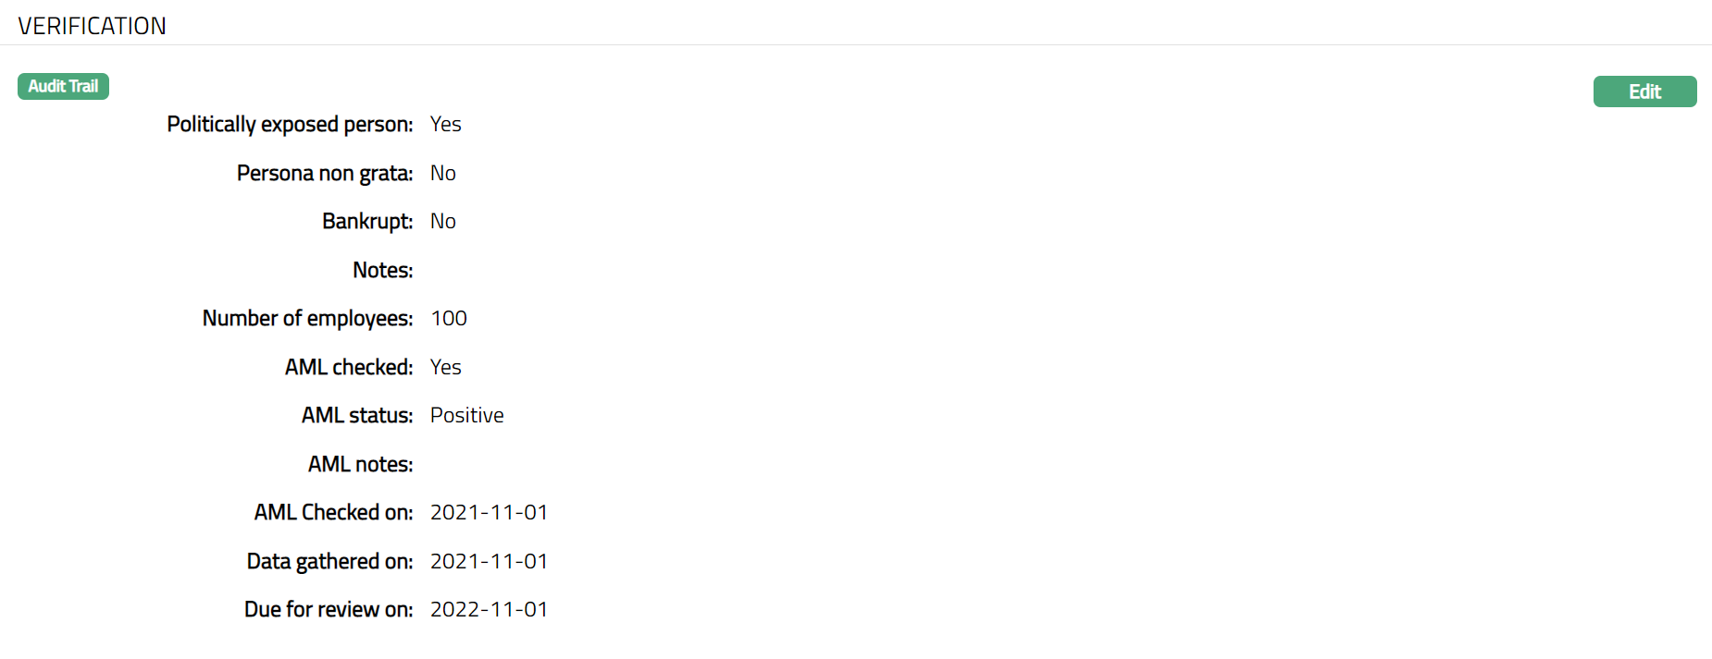The image size is (1712, 659).
Task: Click the employee count value 100
Action: click(x=449, y=318)
